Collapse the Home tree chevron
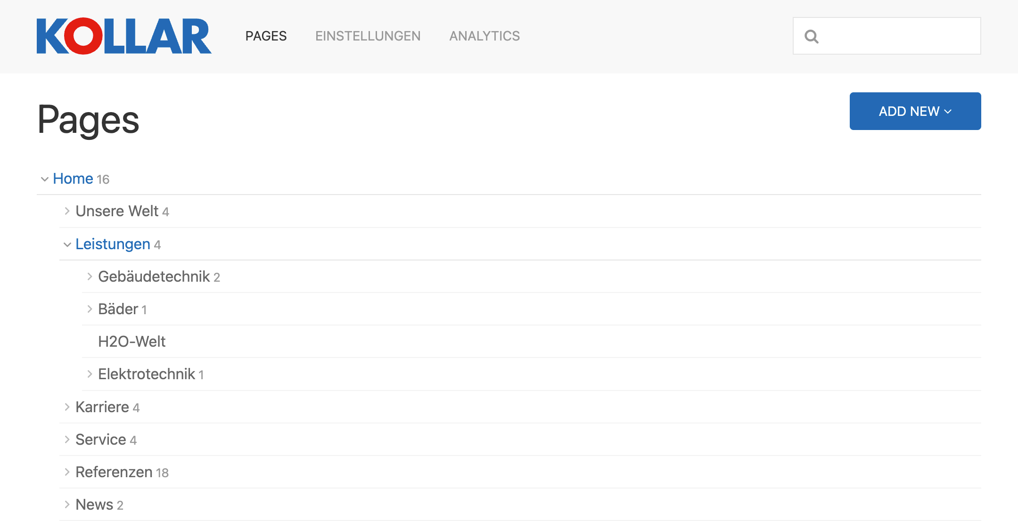This screenshot has height=521, width=1018. pyautogui.click(x=45, y=179)
